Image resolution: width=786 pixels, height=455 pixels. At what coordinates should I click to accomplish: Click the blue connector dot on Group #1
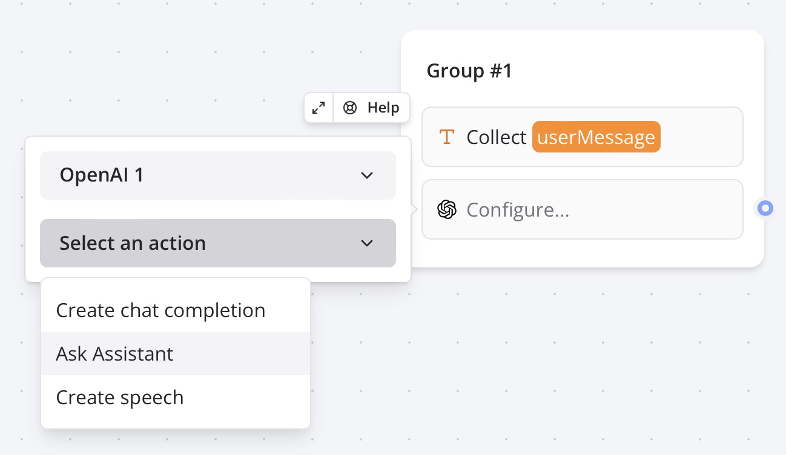click(765, 209)
